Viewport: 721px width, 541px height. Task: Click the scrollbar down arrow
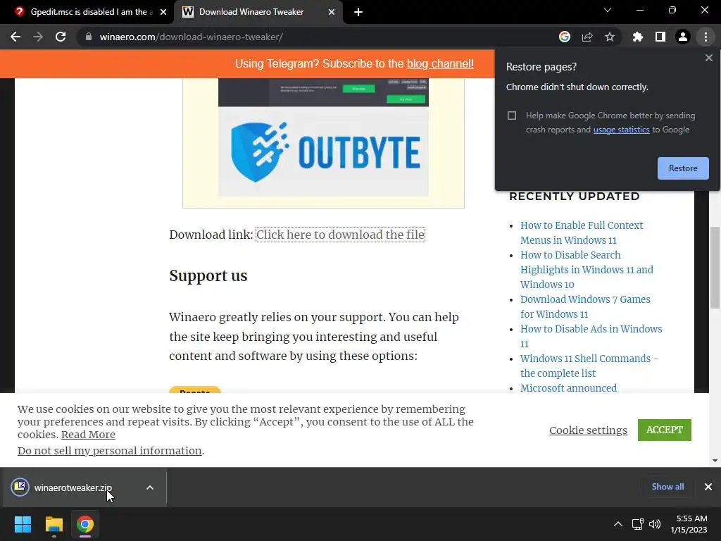[x=715, y=461]
